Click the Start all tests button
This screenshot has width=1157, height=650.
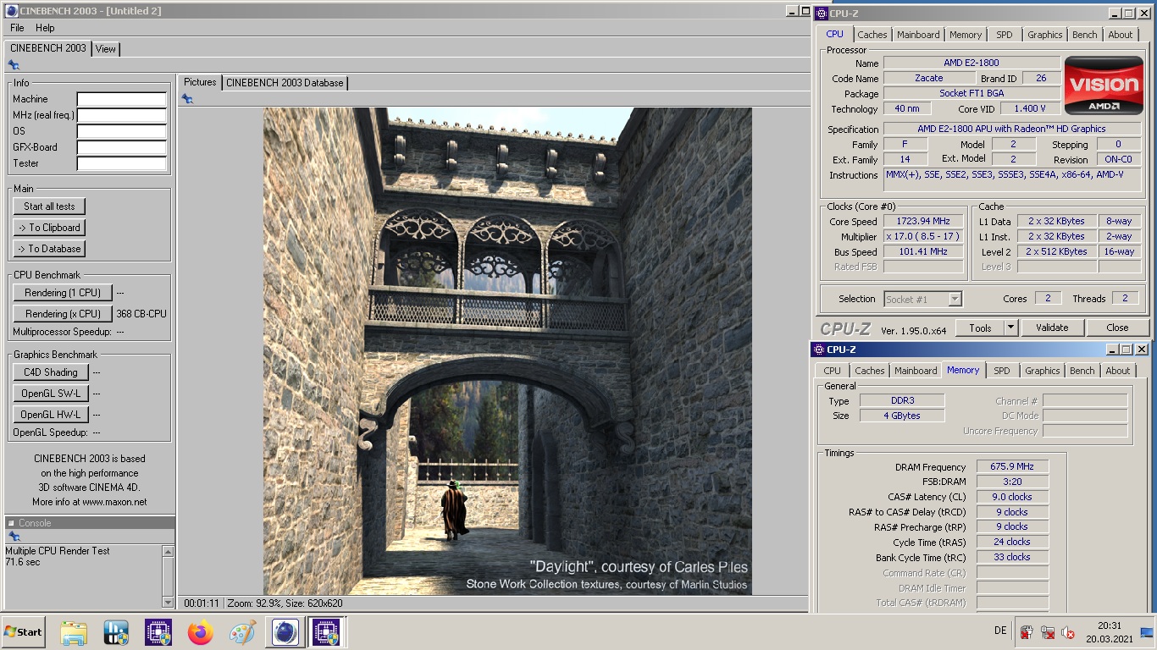pos(49,207)
